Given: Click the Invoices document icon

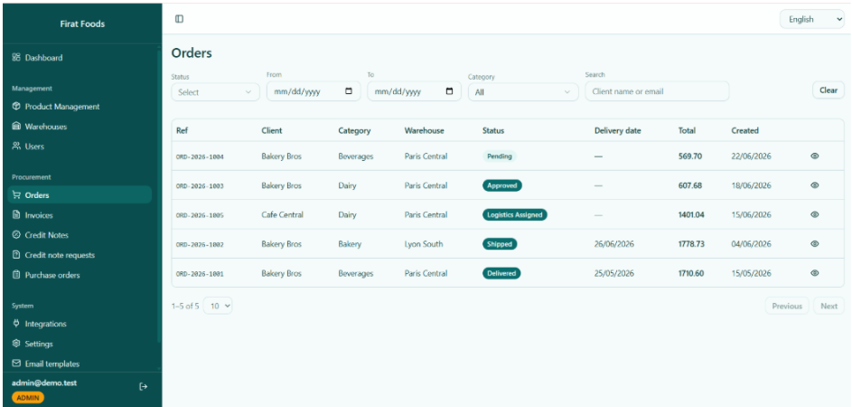Looking at the screenshot, I should point(16,215).
